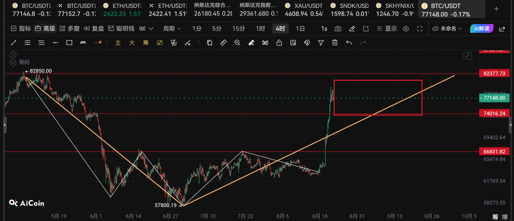
Task: Click the add-window plus square icon
Action: pos(366,28)
